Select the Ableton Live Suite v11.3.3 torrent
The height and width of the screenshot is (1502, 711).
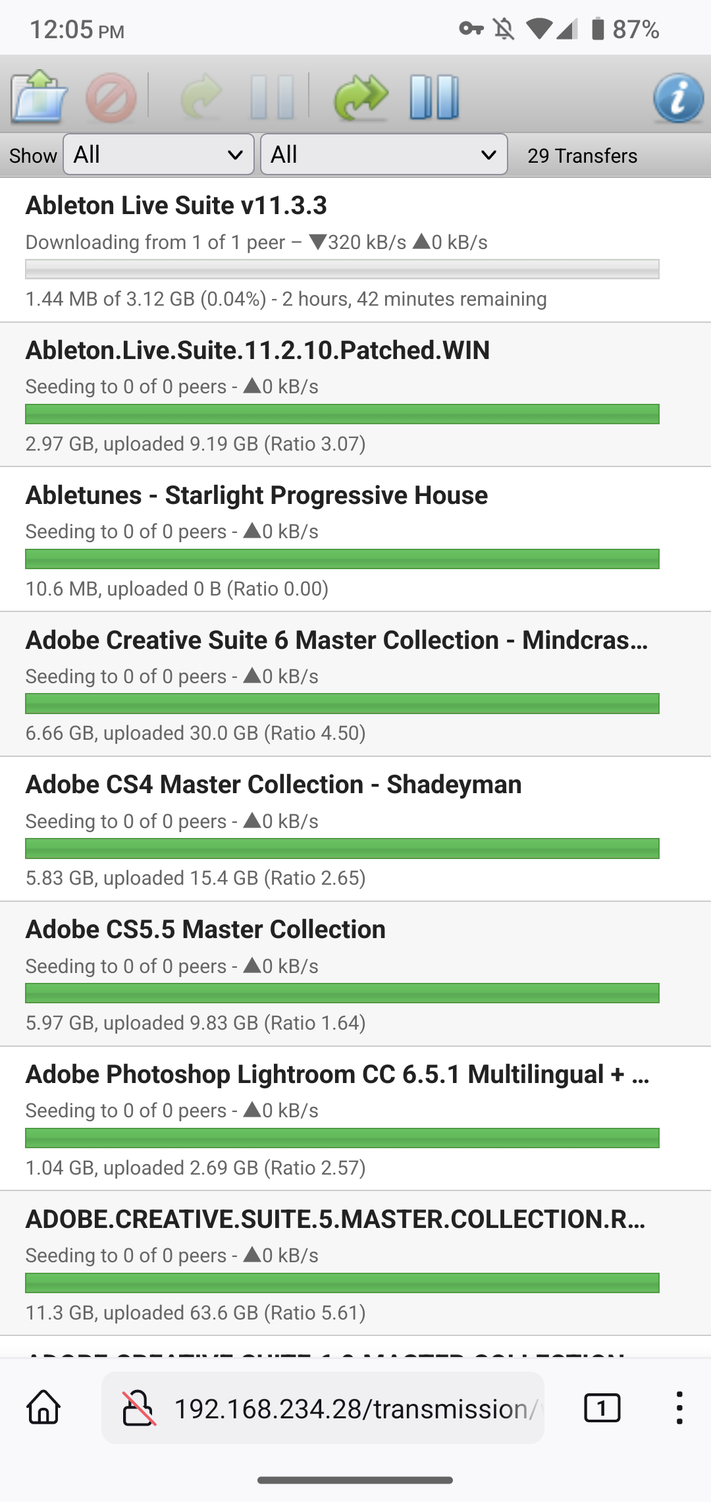click(x=176, y=206)
